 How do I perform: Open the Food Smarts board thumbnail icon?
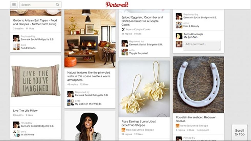pyautogui.click(x=16, y=47)
